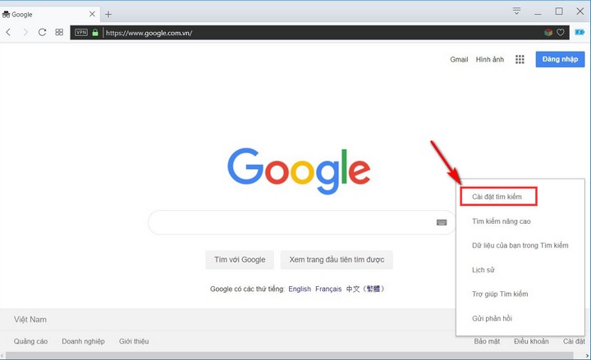The image size is (591, 360).
Task: Open the Speed Dial grid icon
Action: (x=59, y=32)
